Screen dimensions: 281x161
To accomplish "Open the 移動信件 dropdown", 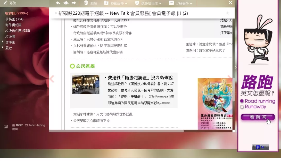I will click(x=119, y=3).
